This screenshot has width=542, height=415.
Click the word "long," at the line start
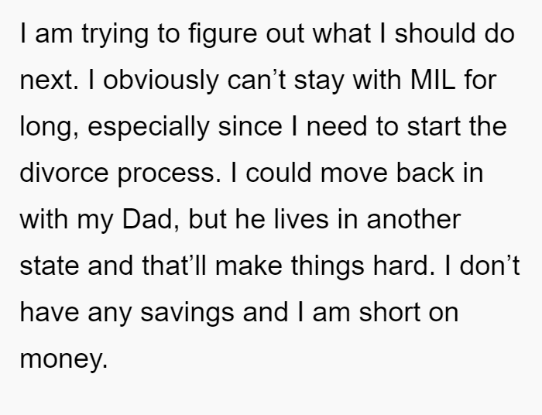point(50,128)
